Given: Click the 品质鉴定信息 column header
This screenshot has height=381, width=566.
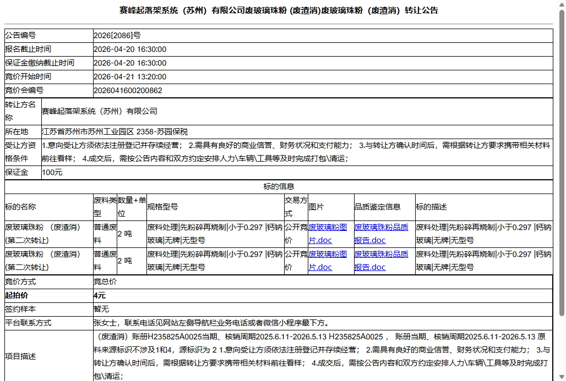Looking at the screenshot, I should point(378,207).
